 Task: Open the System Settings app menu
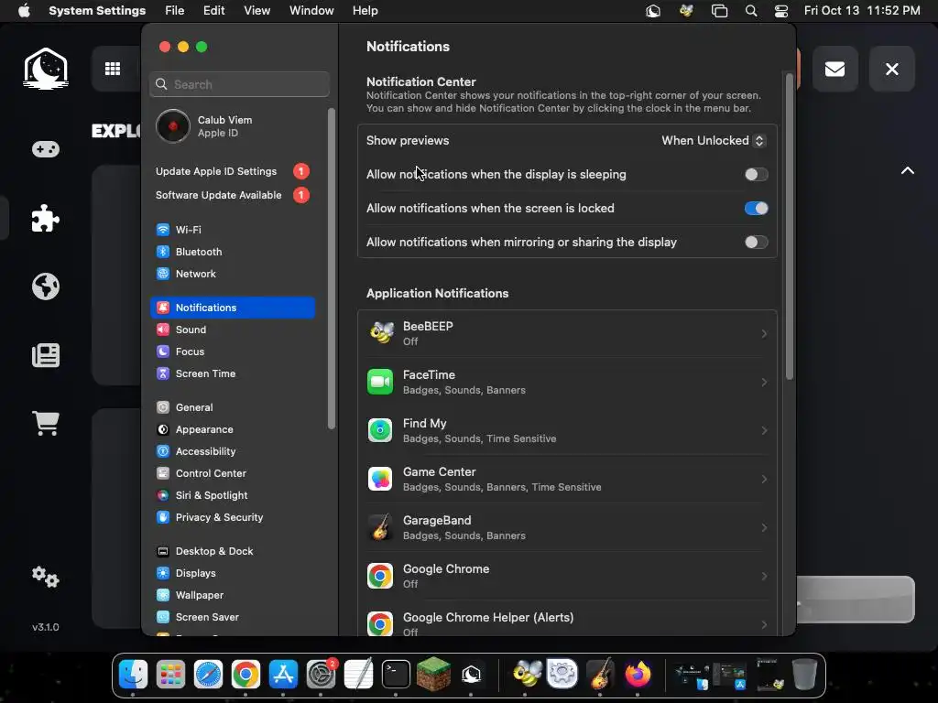[97, 11]
